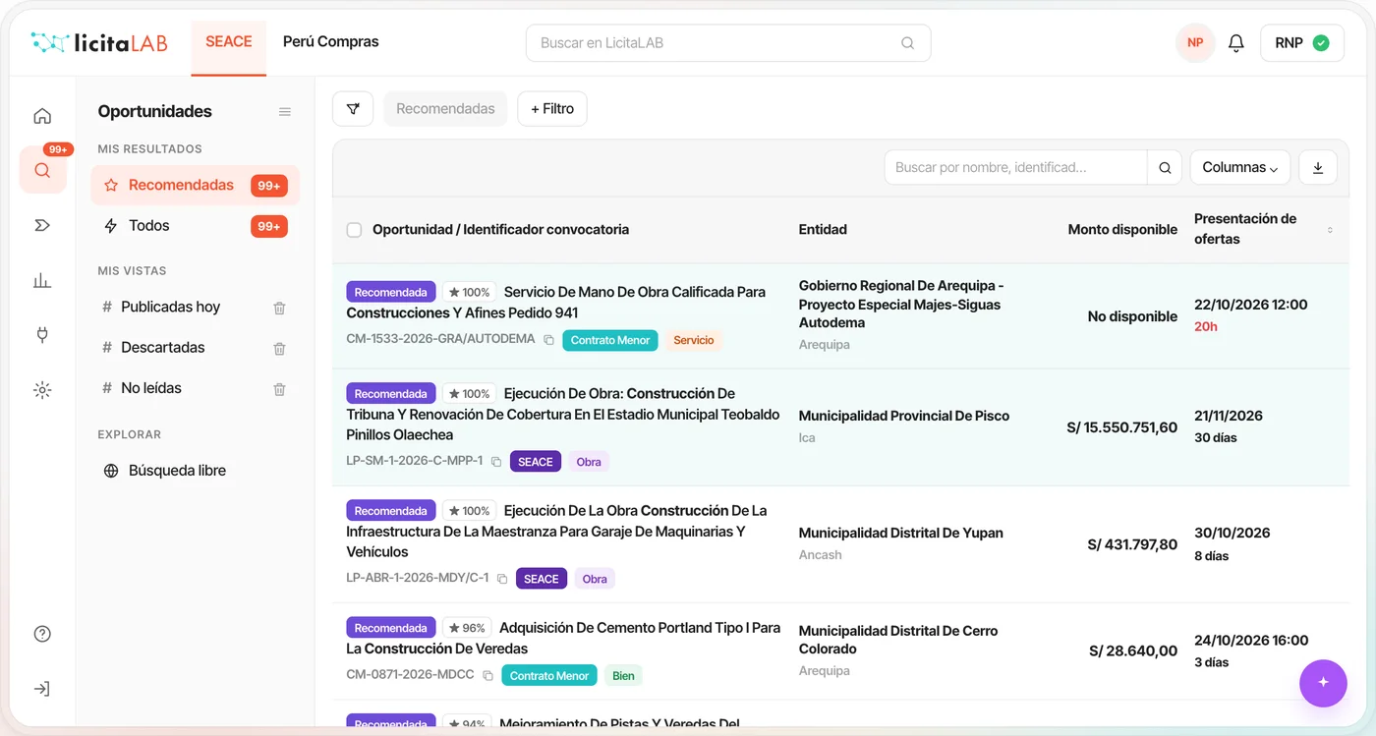The height and width of the screenshot is (736, 1376).
Task: Open the bar chart analytics icon
Action: coord(42,281)
